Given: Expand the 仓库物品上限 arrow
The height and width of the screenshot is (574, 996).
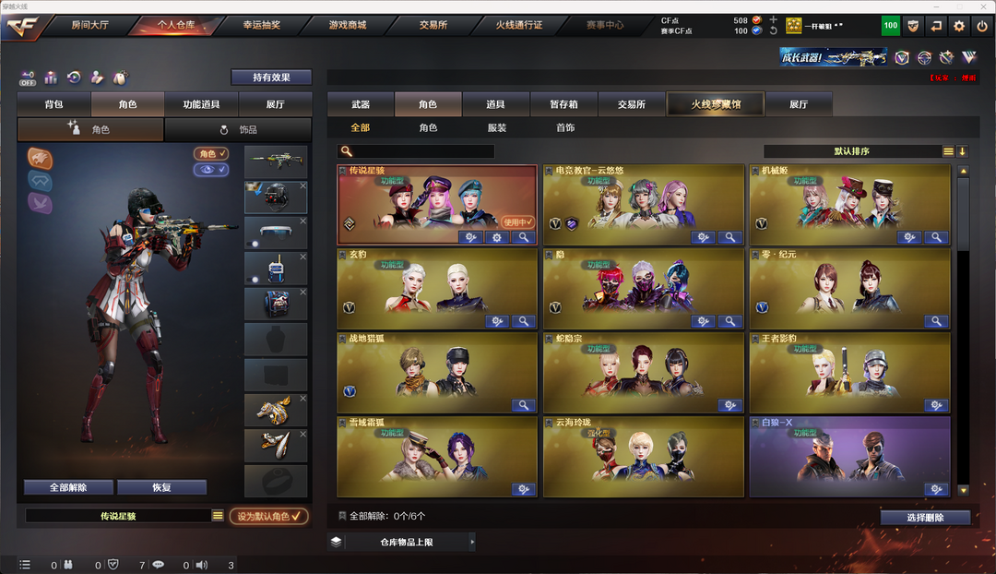Looking at the screenshot, I should (x=472, y=543).
